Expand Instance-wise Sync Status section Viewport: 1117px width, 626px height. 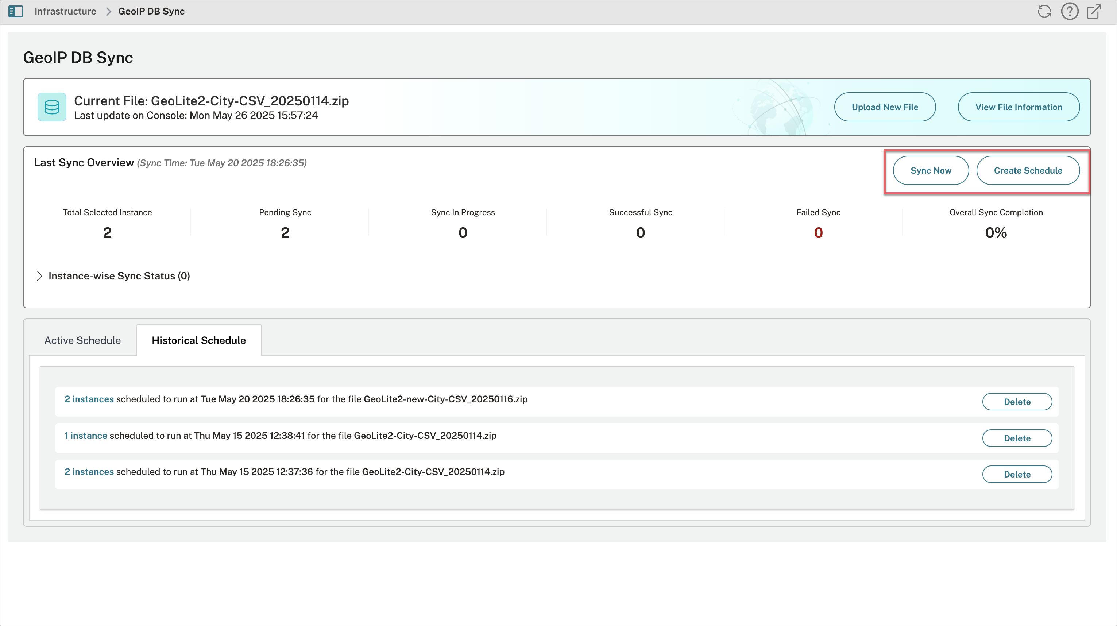point(39,276)
